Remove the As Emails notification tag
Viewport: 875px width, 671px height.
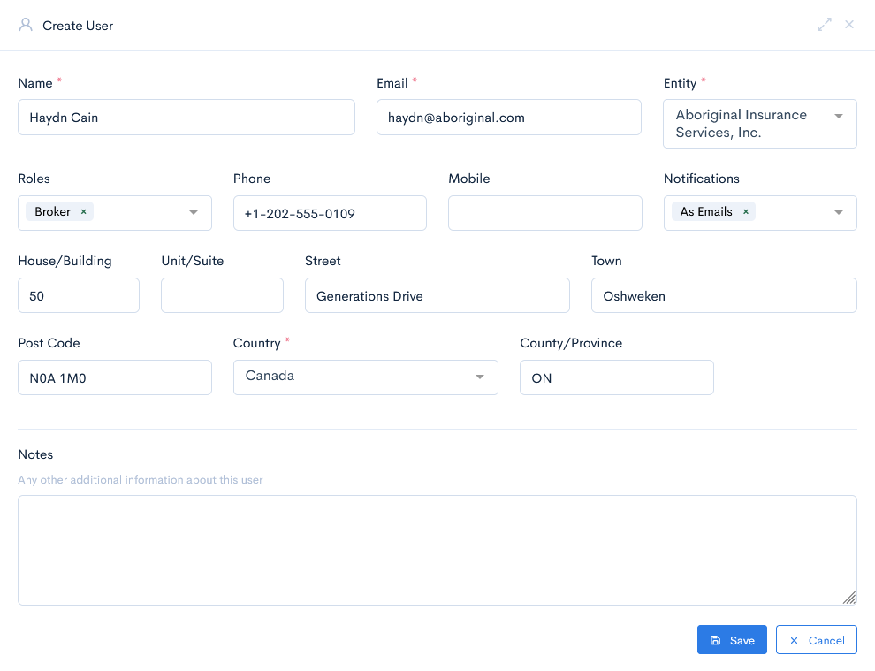coord(745,212)
